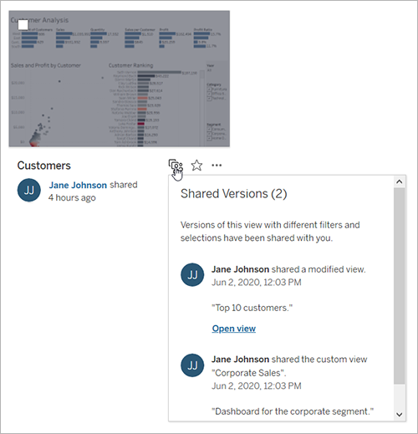Open the shared versions icon next to Customers
418x434 pixels.
pyautogui.click(x=176, y=166)
